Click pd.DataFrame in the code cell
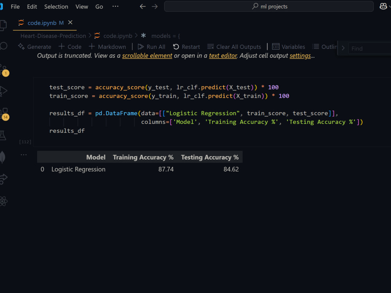The height and width of the screenshot is (293, 391). 116,113
